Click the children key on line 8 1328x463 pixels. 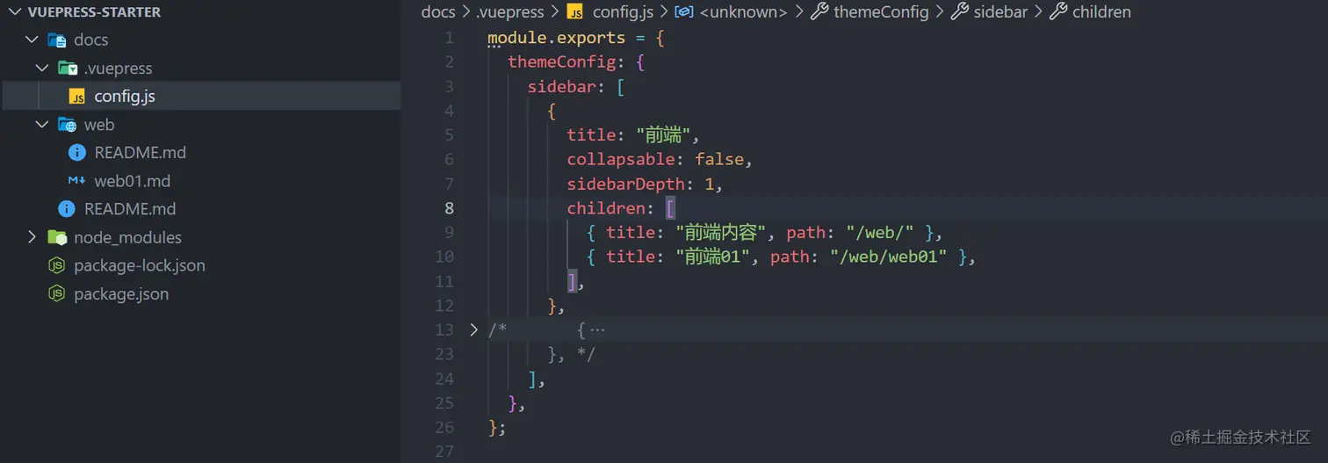coord(606,208)
